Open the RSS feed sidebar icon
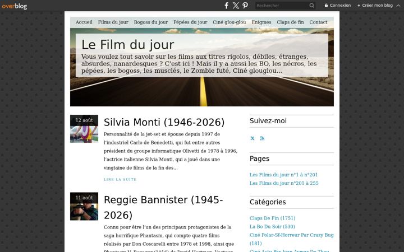Image resolution: width=404 pixels, height=252 pixels. [x=262, y=138]
